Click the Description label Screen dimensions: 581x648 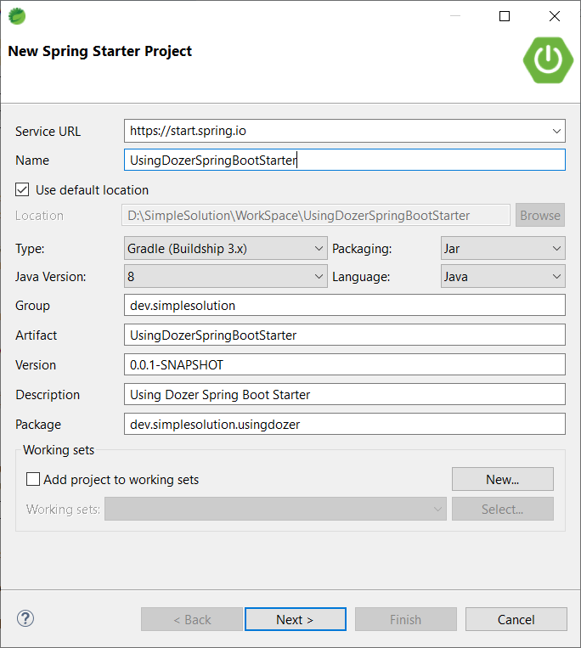coord(48,395)
